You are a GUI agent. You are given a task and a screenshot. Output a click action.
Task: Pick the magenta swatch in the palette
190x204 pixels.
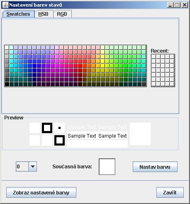[57, 66]
